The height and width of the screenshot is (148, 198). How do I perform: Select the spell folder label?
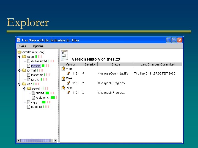31,57
